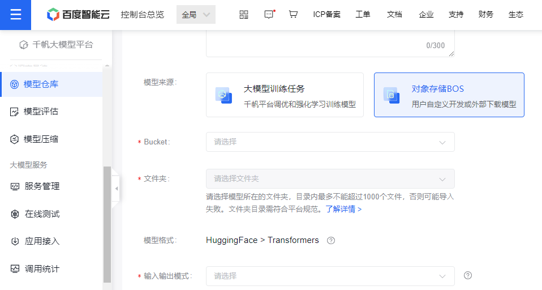542x290 pixels.
Task: Expand the Bucket dropdown
Action: (x=330, y=142)
